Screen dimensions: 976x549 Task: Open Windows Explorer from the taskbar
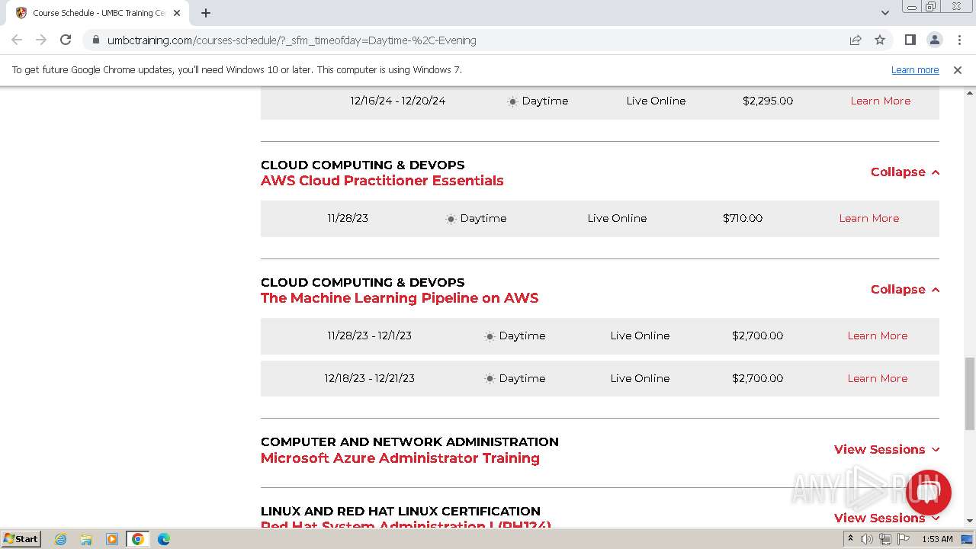point(86,539)
